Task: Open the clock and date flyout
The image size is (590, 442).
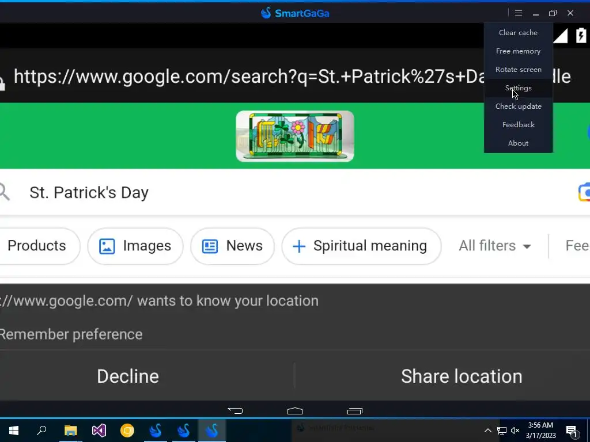Action: coord(540,430)
